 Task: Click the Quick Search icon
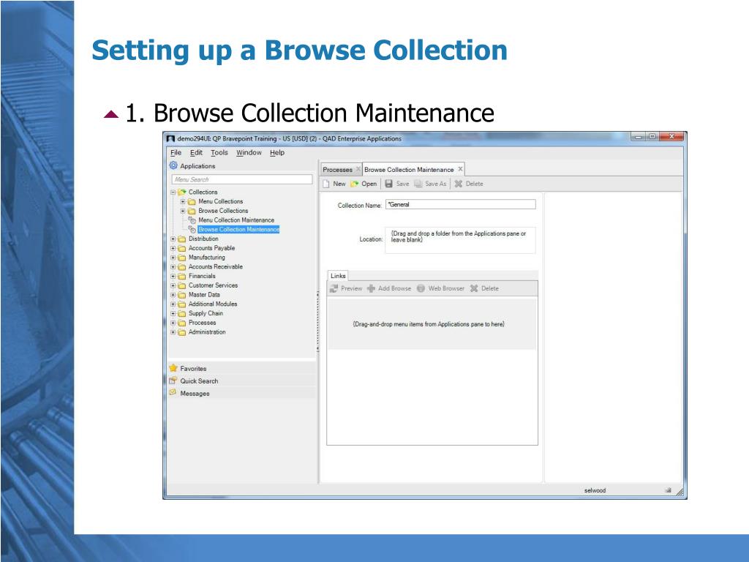(173, 381)
